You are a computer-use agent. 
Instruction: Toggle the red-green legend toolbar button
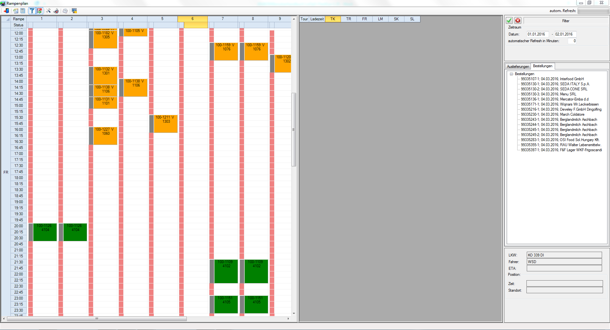tap(39, 11)
